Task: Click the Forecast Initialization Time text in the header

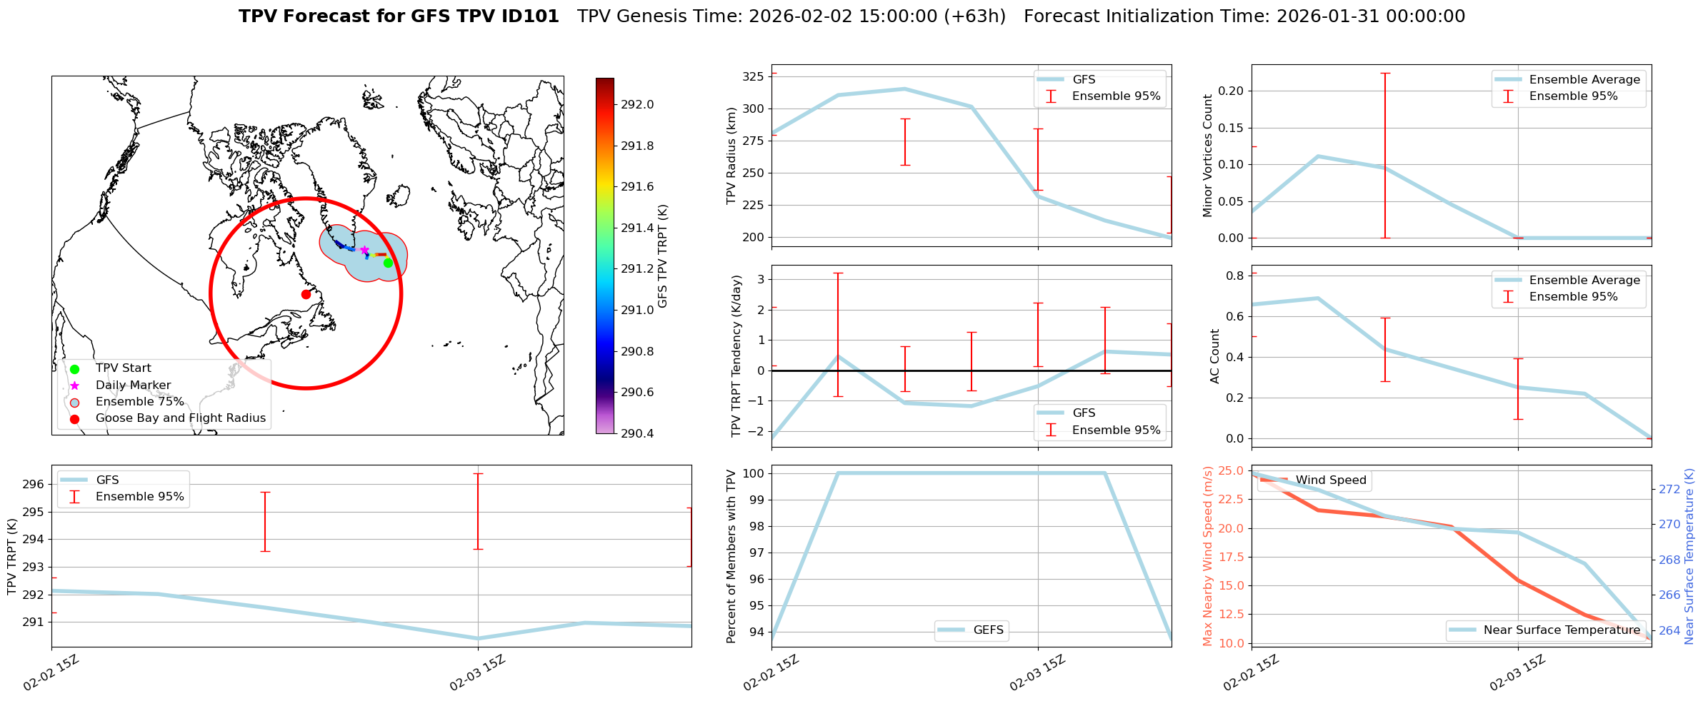Action: pos(1244,16)
